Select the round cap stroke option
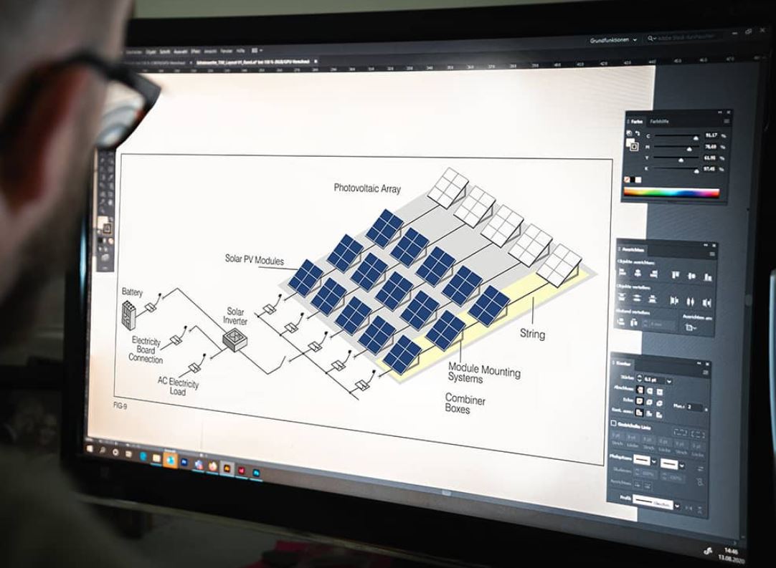The image size is (776, 568). click(650, 390)
